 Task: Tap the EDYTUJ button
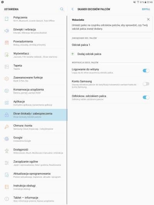coord(146,9)
